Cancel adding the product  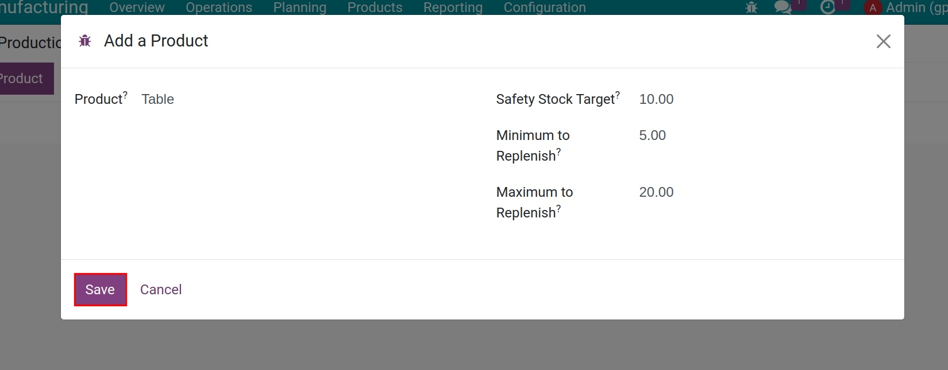pos(161,290)
